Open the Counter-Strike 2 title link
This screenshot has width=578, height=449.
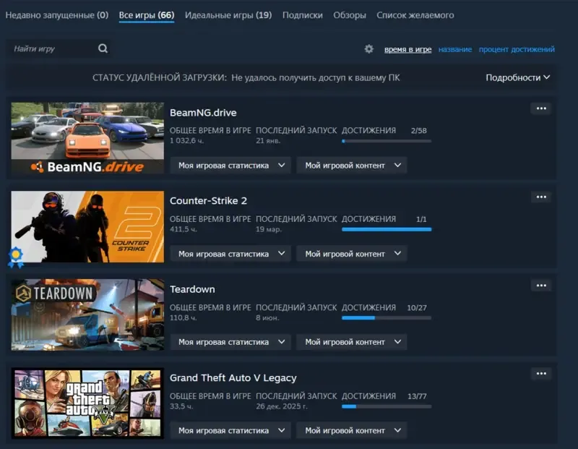point(208,201)
